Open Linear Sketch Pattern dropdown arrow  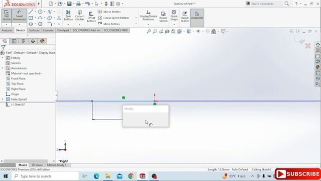point(136,18)
